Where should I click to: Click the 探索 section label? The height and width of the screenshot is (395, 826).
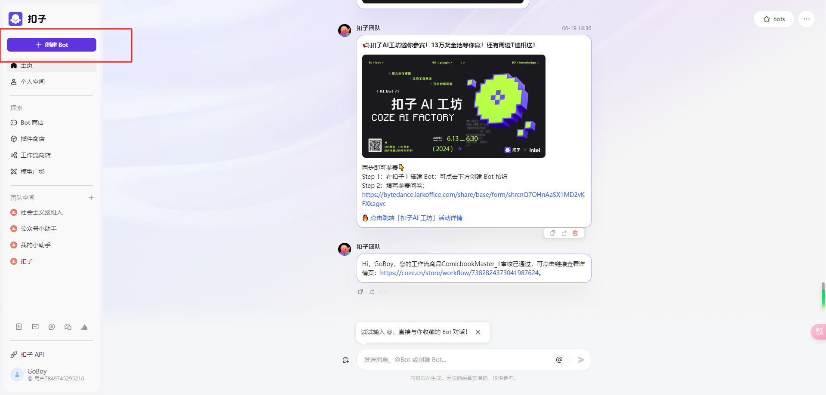(x=16, y=108)
